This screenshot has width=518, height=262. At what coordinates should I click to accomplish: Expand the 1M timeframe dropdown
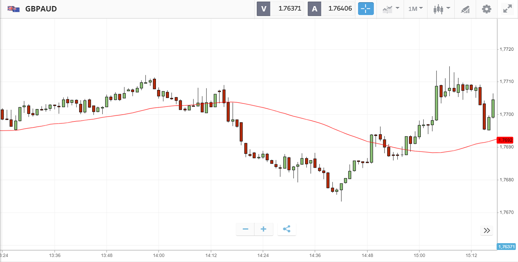415,9
